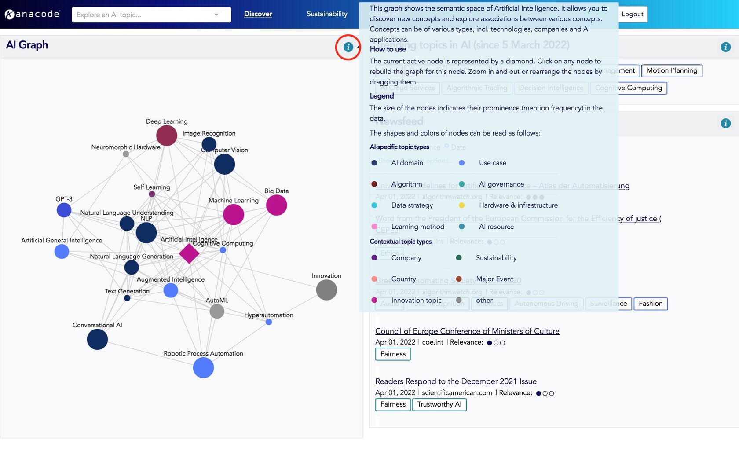Select the Big Data node
The width and height of the screenshot is (739, 462).
[277, 205]
